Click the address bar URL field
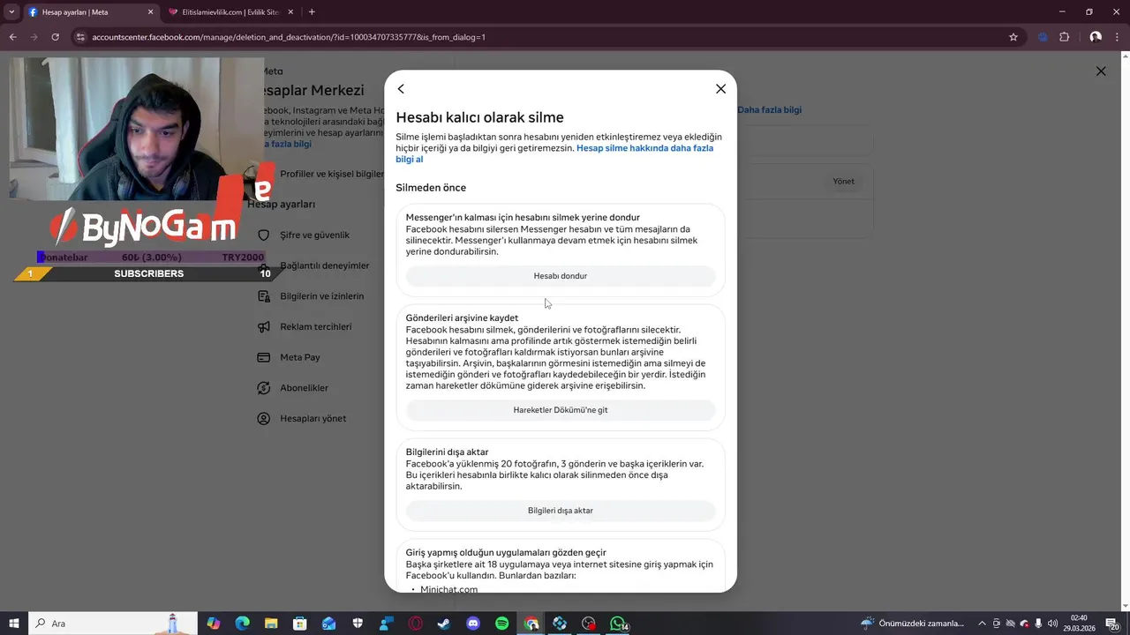 (x=547, y=37)
